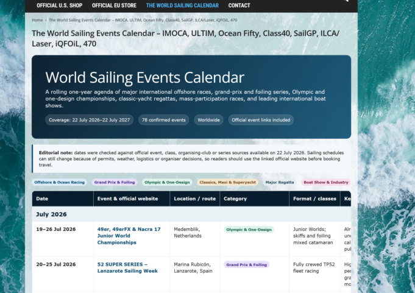Click the Editorial note text
This screenshot has width=415, height=293.
191,158
